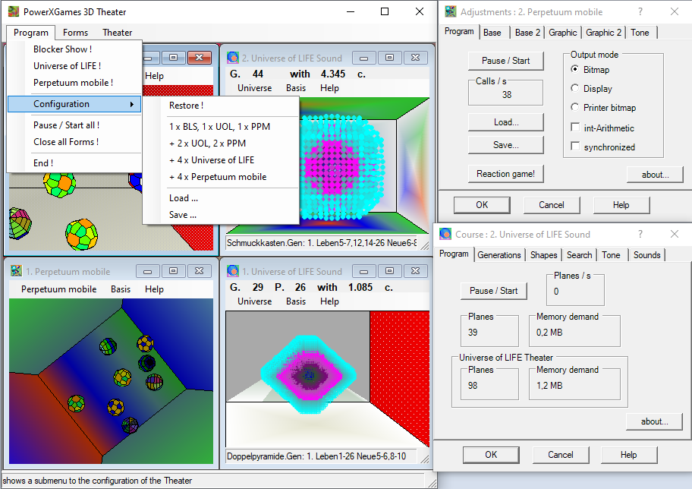Select Close all Forms! menu entry
This screenshot has height=489, width=692.
pos(74,142)
